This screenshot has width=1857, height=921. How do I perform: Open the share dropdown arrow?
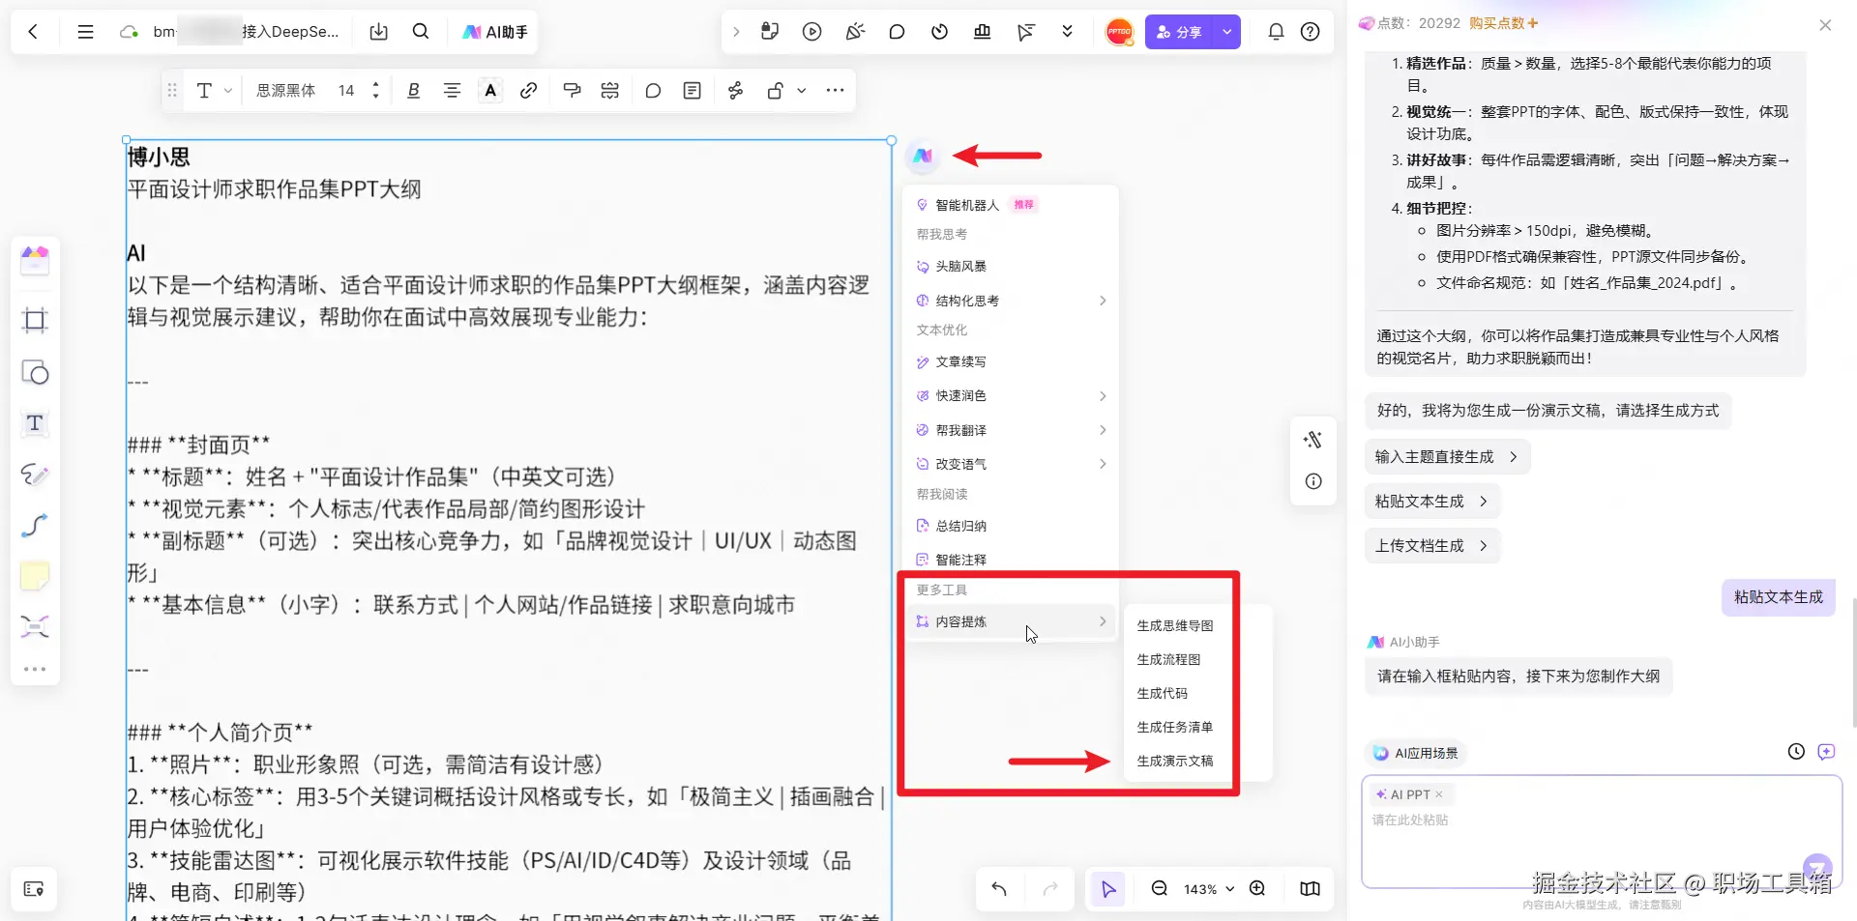pos(1227,32)
